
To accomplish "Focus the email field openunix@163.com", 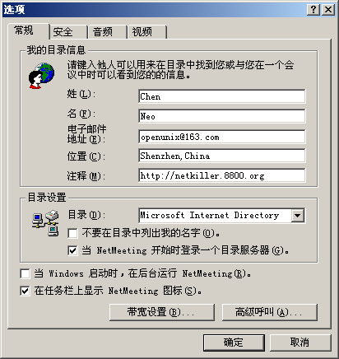I will tap(221, 137).
